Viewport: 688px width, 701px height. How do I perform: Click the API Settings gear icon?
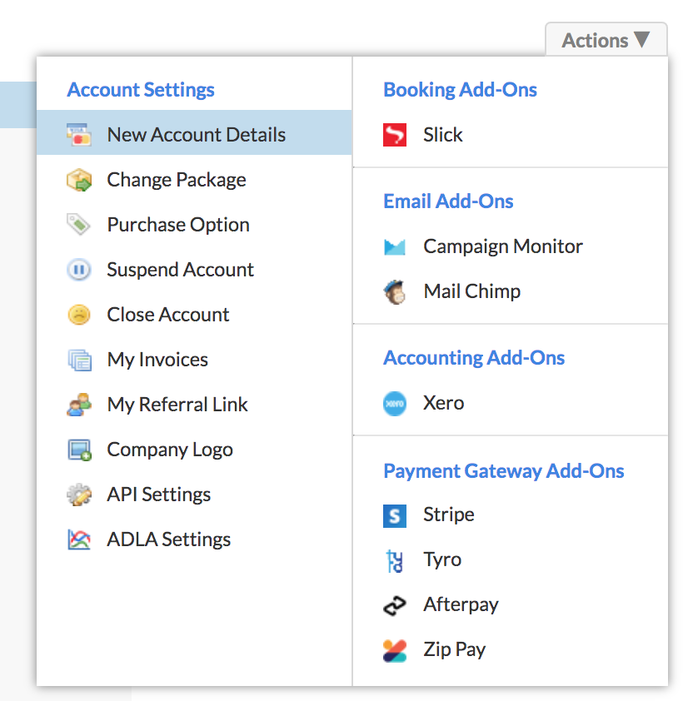click(x=79, y=495)
